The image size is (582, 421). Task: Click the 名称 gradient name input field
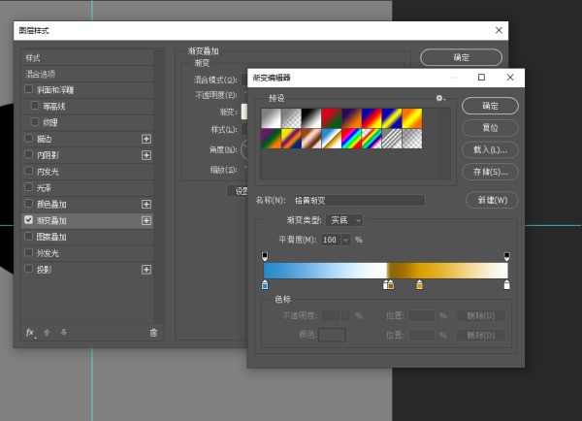(359, 201)
